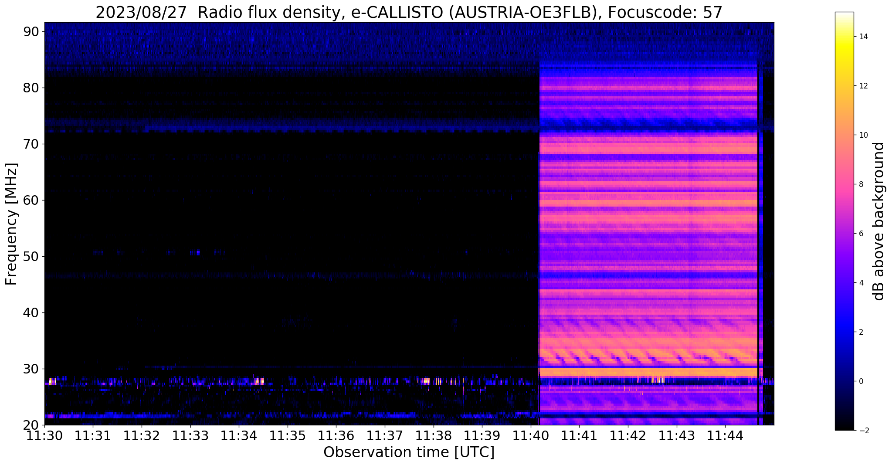Click the 'Observation time [UTC]' axis label
892x465 pixels.
[409, 452]
